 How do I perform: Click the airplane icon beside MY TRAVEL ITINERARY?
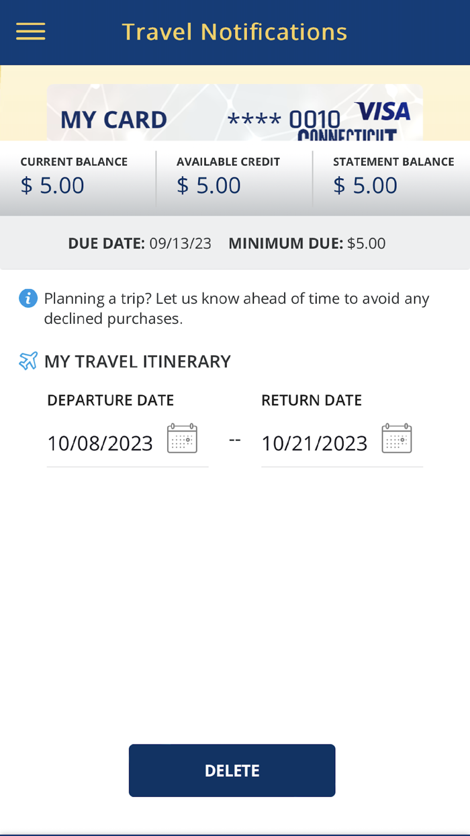click(27, 360)
